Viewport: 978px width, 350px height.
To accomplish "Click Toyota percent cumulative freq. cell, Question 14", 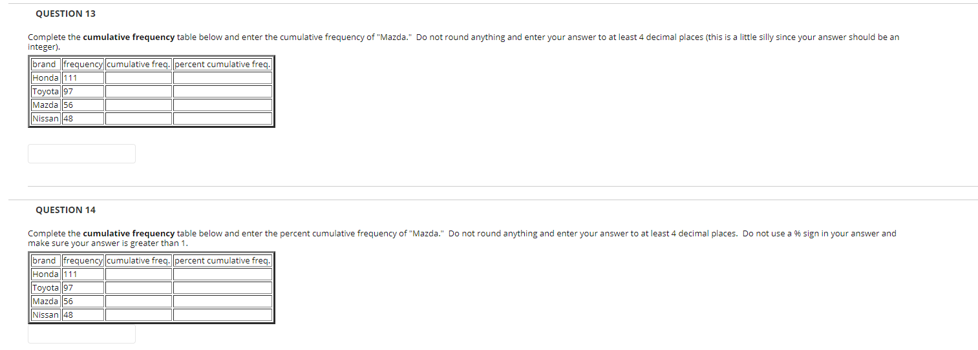I will point(222,287).
